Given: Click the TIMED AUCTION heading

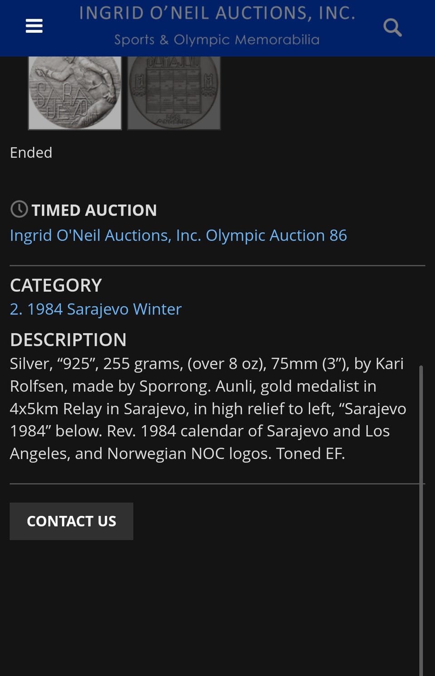Looking at the screenshot, I should click(94, 210).
